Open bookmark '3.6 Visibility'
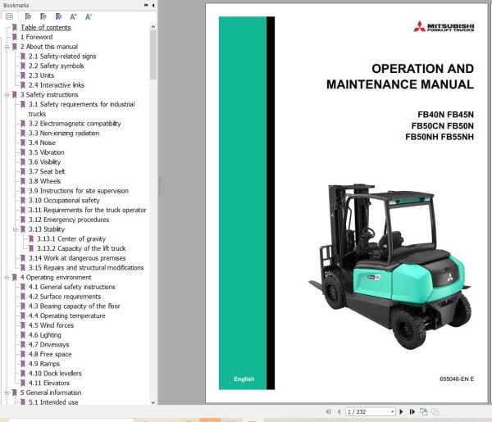The width and height of the screenshot is (492, 422). coord(44,162)
